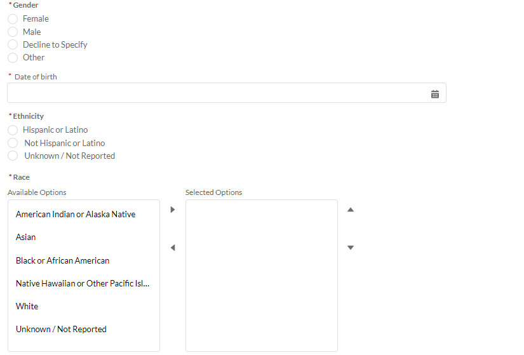The height and width of the screenshot is (355, 524).
Task: Pick Black or African American option
Action: tap(63, 261)
